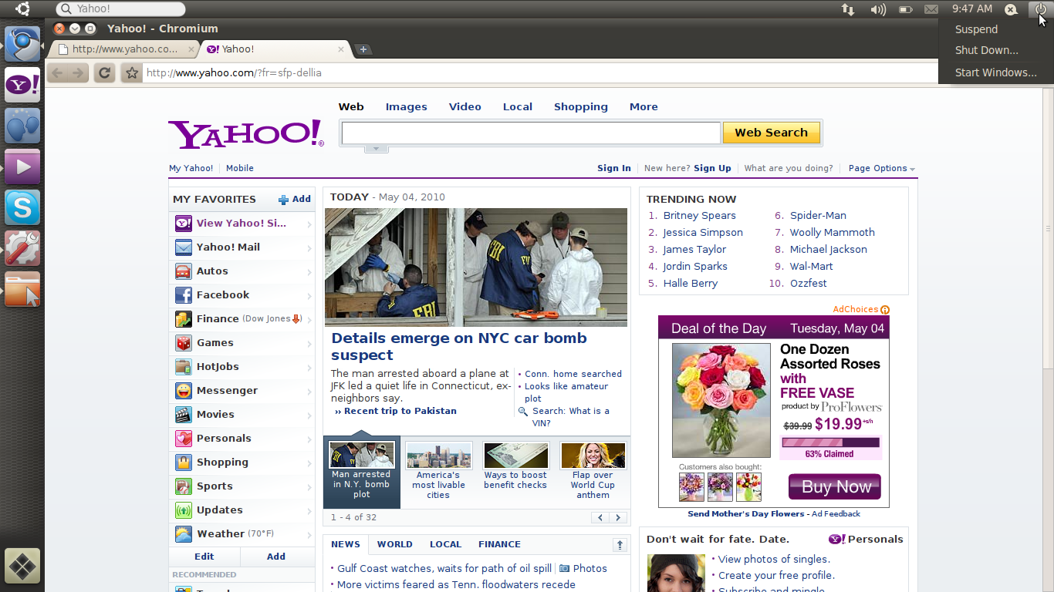Click the browser reload button
The image size is (1054, 592).
pyautogui.click(x=105, y=73)
